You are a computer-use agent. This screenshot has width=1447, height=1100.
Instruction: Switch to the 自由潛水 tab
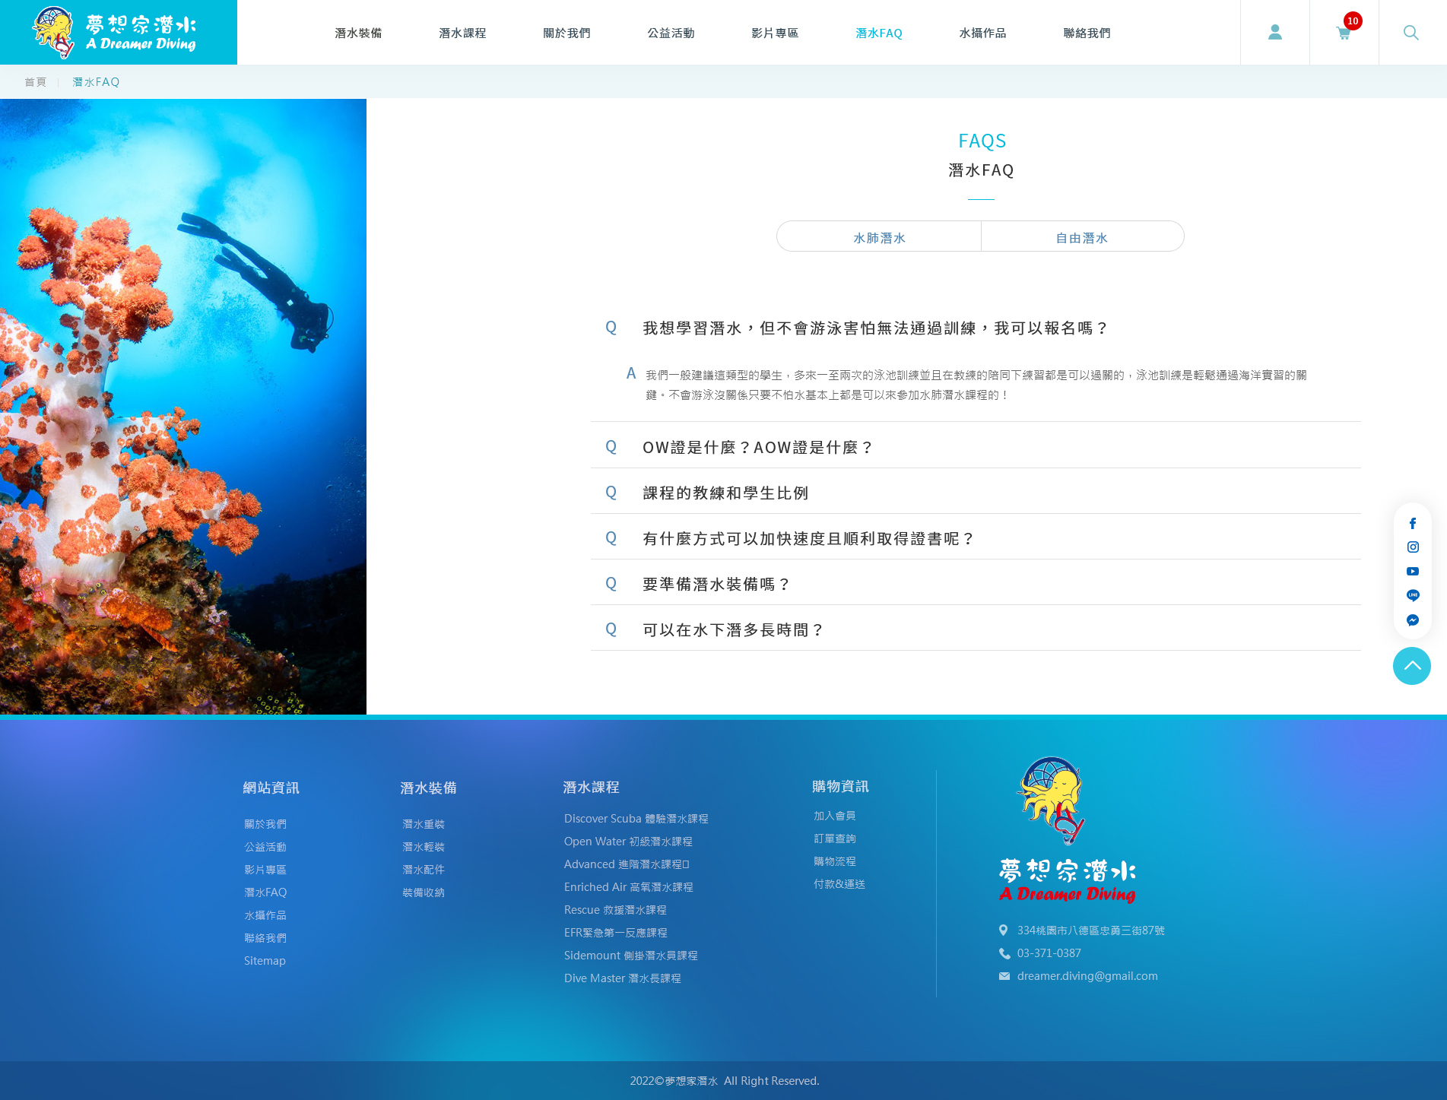pyautogui.click(x=1082, y=237)
